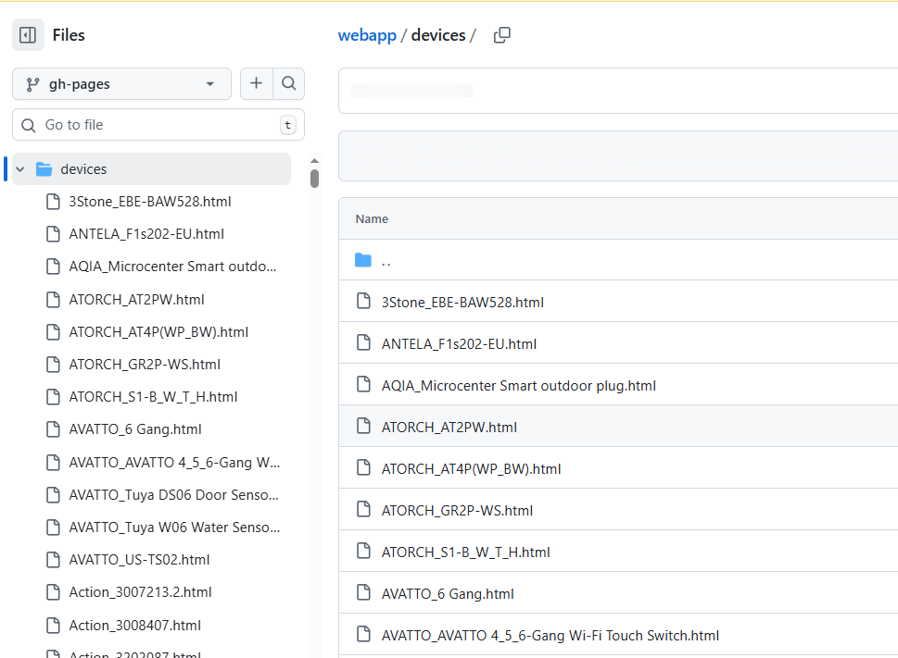Click file icon of ATORCH_GR2P-WS.html in main list
The width and height of the screenshot is (898, 658).
pos(363,509)
